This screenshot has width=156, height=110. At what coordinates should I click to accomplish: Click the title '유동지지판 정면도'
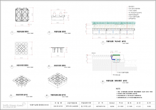(60, 66)
